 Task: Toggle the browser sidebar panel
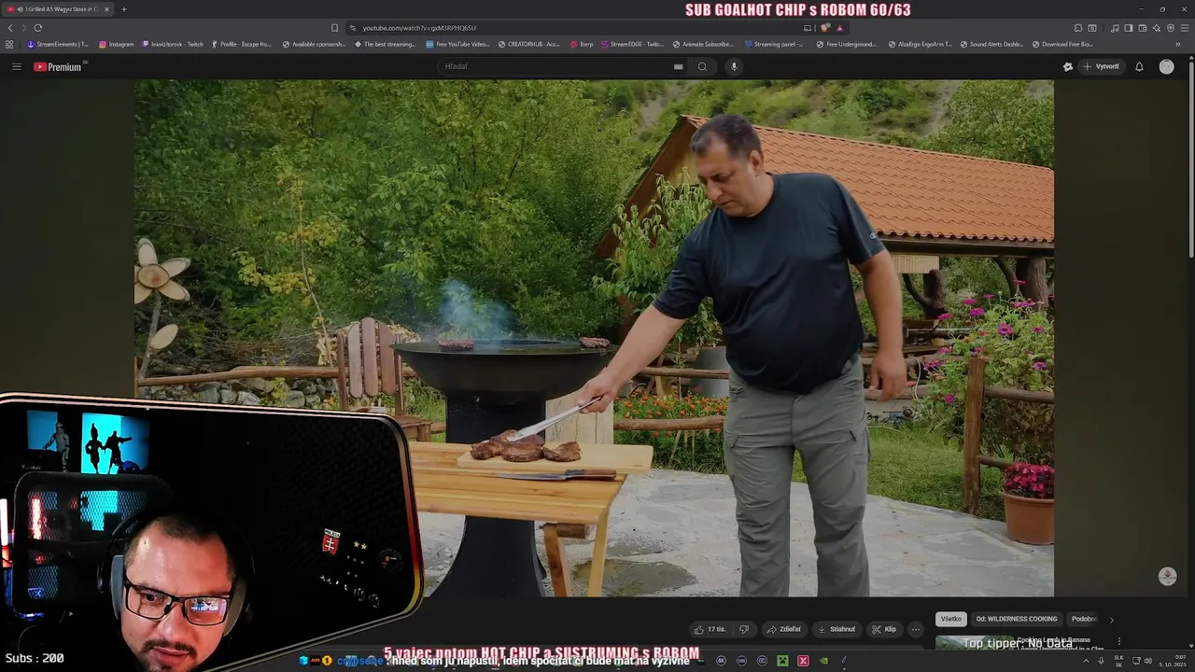coord(1129,28)
